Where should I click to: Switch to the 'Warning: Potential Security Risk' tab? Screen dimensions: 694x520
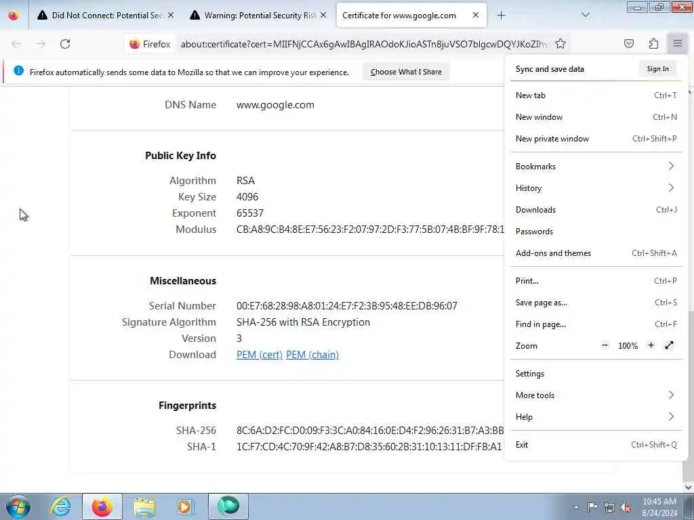pos(259,16)
